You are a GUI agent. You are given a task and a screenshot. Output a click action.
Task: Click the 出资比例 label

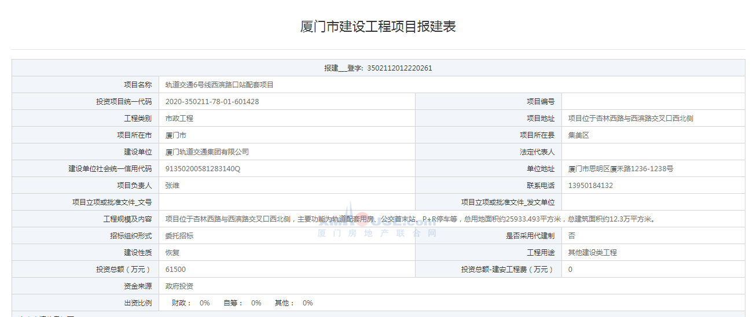point(138,303)
